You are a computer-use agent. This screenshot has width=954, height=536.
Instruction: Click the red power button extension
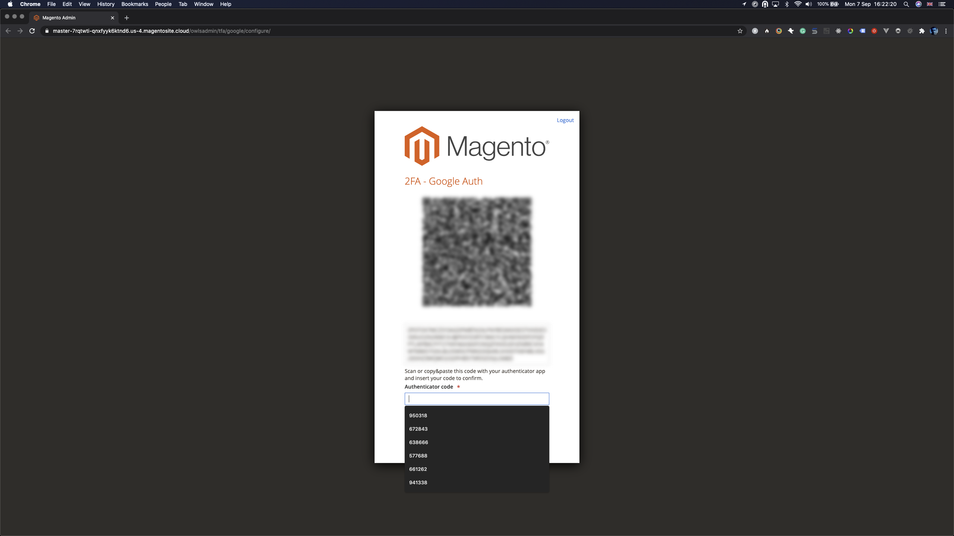click(x=874, y=31)
